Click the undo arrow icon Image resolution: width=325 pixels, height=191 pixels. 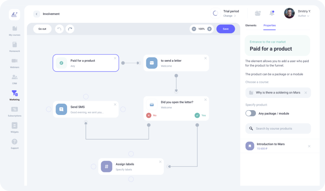[x=59, y=29]
